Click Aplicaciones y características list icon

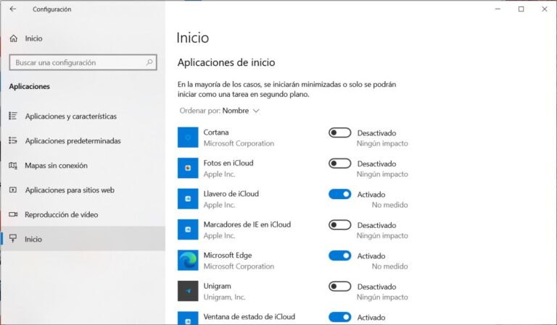[x=13, y=116]
